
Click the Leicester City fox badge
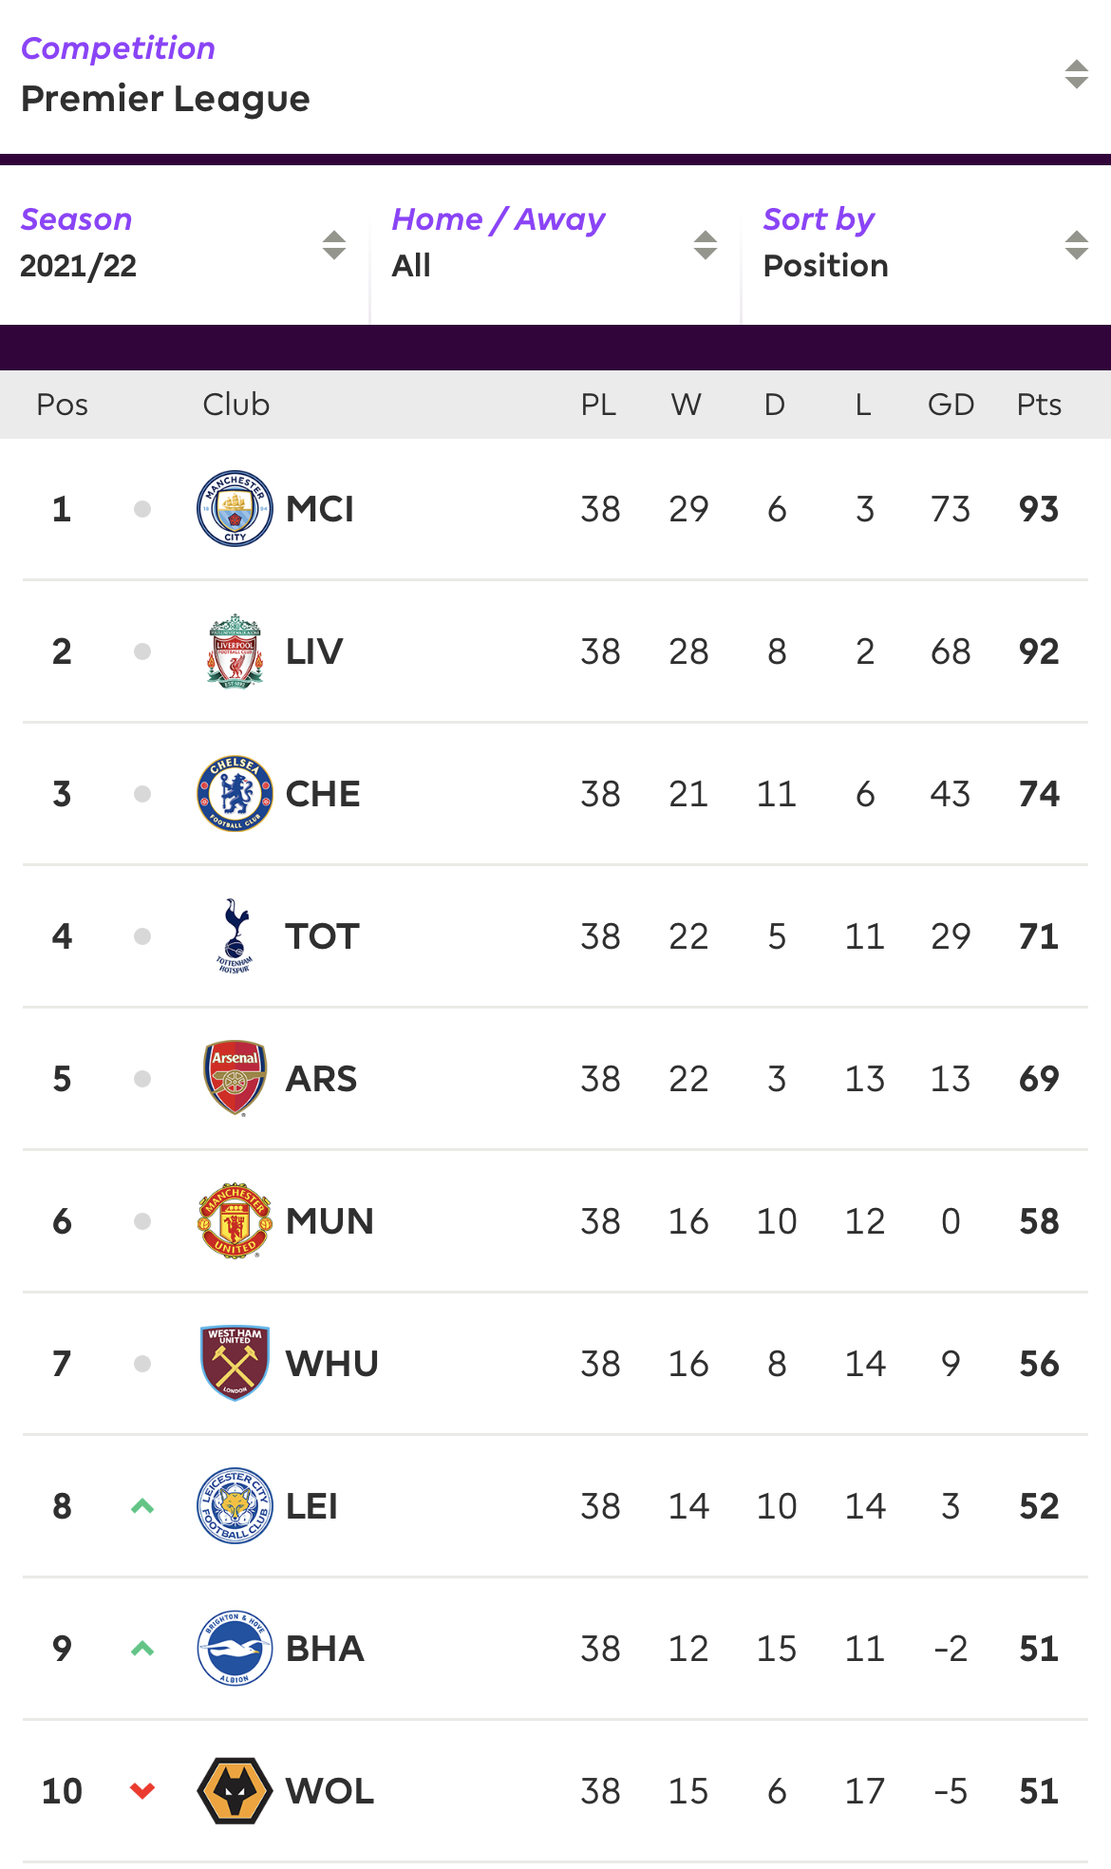point(235,1505)
